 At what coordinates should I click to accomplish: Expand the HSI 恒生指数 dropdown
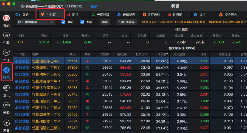point(36,22)
